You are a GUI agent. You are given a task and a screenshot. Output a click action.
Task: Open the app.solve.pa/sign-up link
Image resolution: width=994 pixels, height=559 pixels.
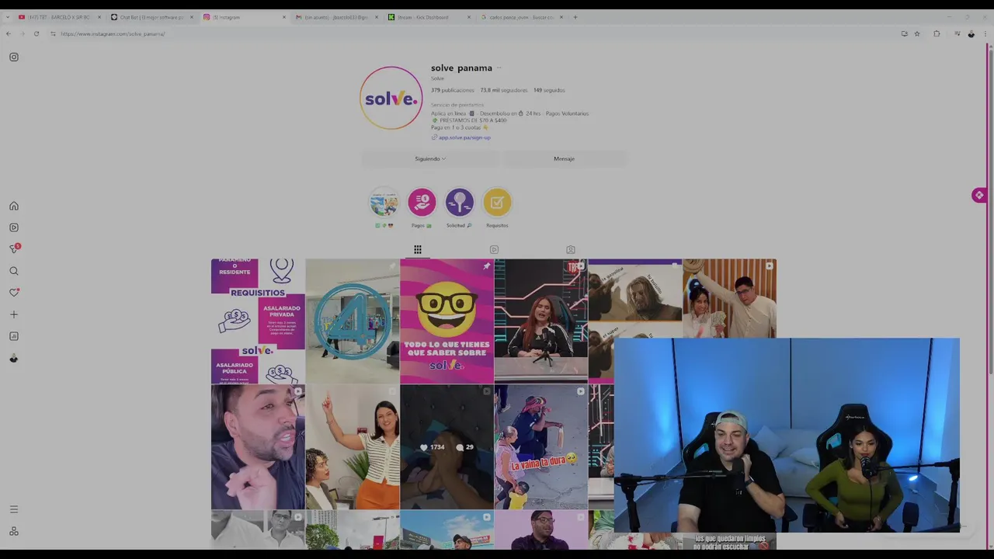pos(464,137)
